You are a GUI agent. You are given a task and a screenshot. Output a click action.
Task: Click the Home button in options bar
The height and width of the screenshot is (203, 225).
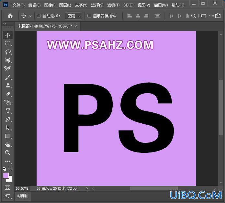10,16
